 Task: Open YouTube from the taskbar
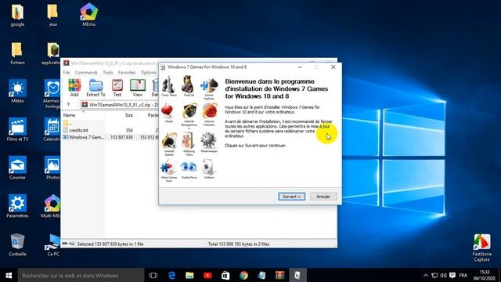pos(207,275)
